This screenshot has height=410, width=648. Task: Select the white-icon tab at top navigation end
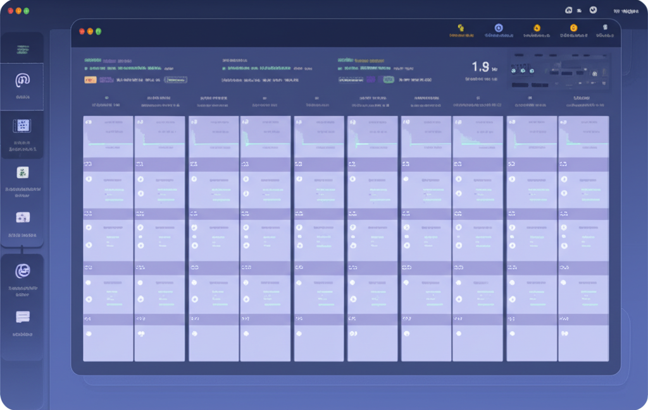click(x=605, y=30)
